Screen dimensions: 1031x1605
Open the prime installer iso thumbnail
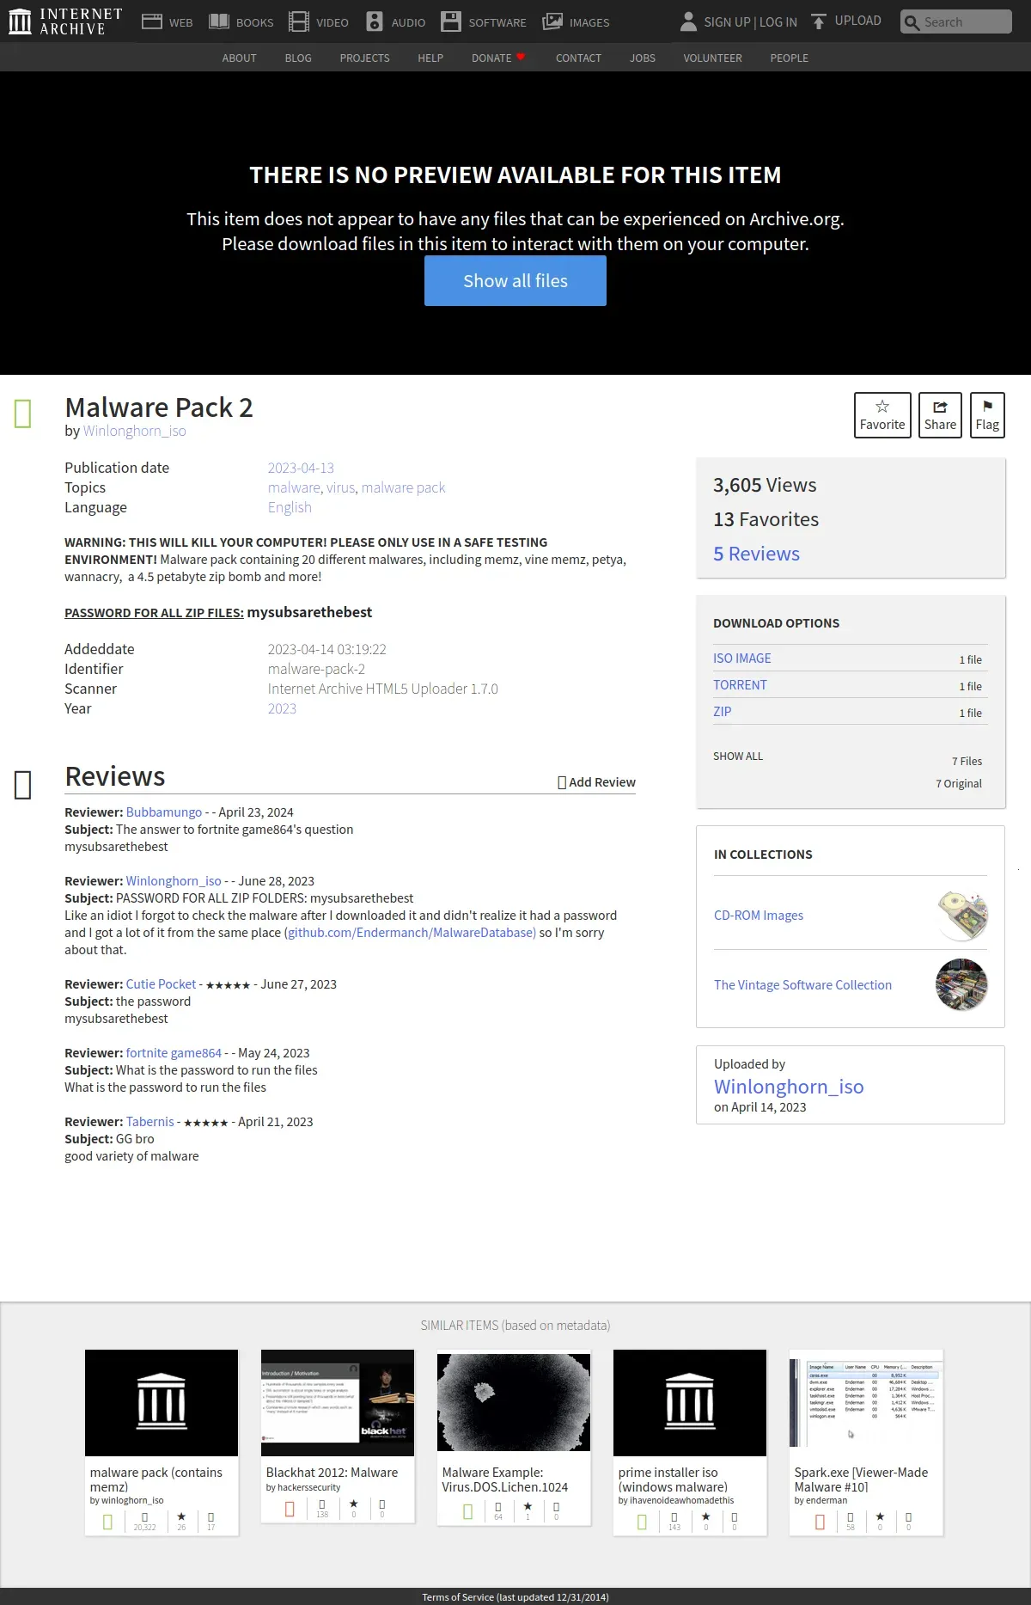click(690, 1402)
